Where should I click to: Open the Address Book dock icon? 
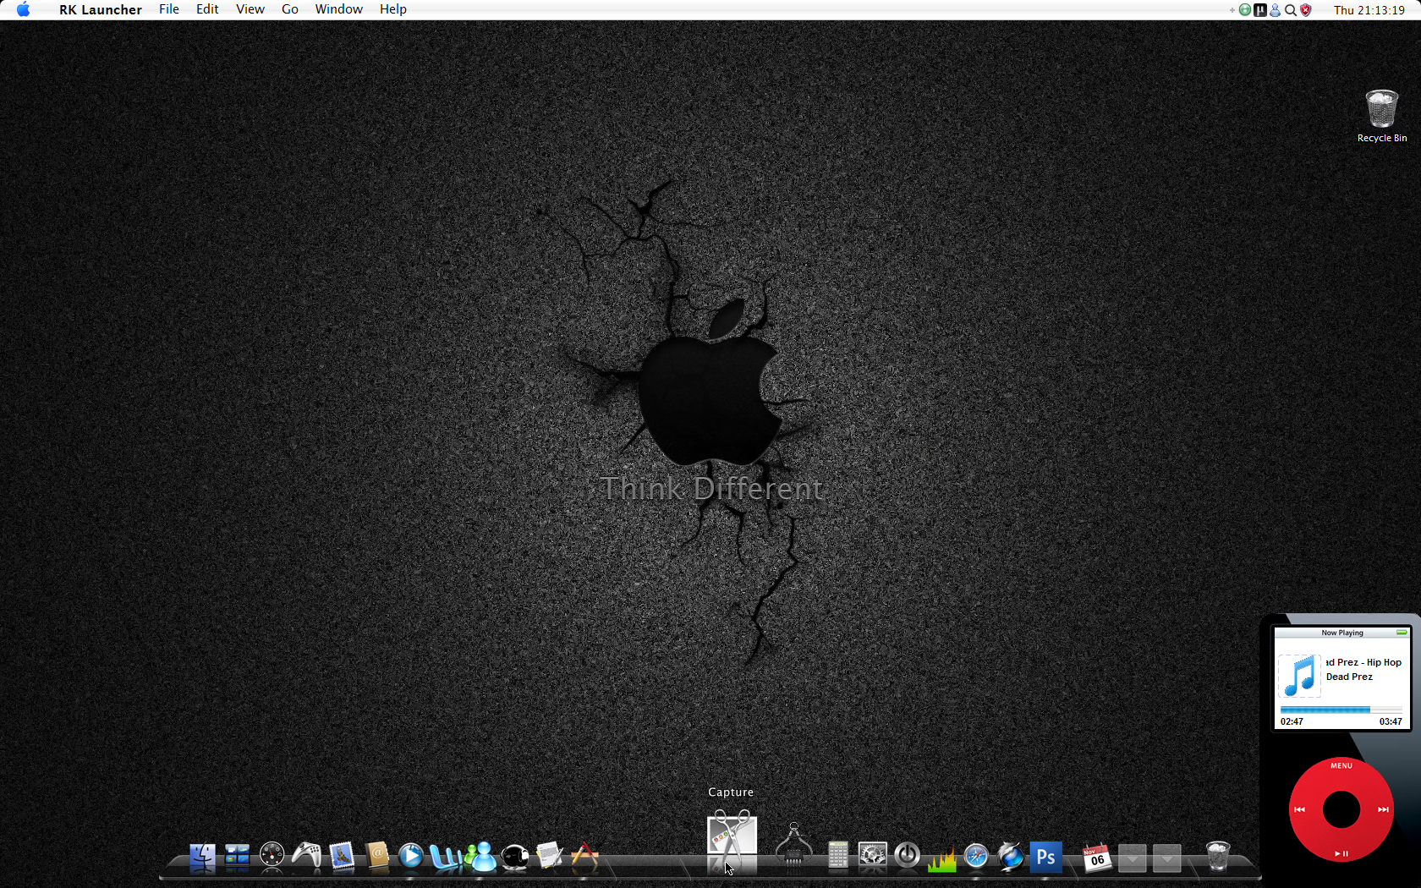pyautogui.click(x=377, y=857)
